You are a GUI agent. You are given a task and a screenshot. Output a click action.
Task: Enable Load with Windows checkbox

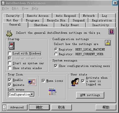pos(10,53)
